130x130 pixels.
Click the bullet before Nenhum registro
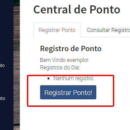pos(48,78)
